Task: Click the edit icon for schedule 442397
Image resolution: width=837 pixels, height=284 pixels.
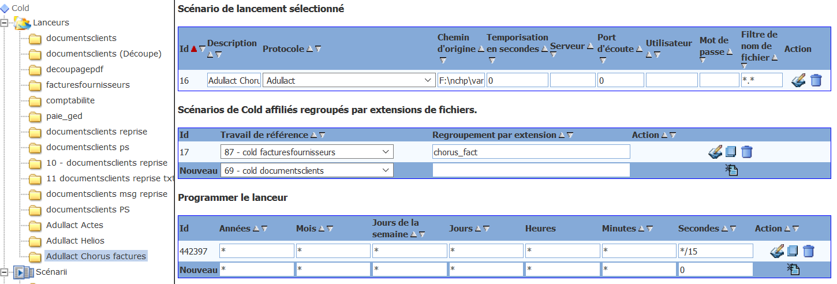Action: [x=777, y=251]
